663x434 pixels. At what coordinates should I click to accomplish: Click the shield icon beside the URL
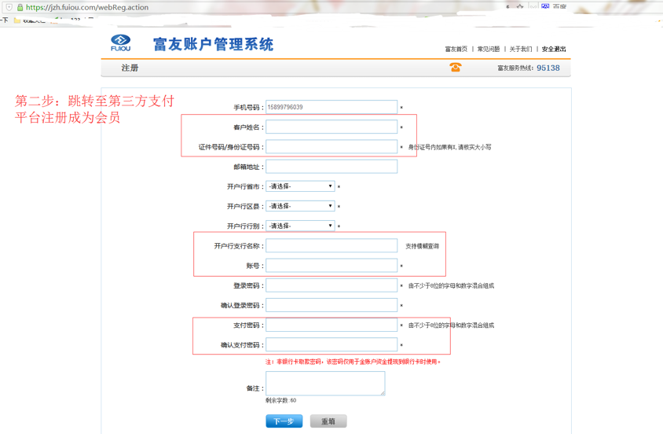(9, 7)
